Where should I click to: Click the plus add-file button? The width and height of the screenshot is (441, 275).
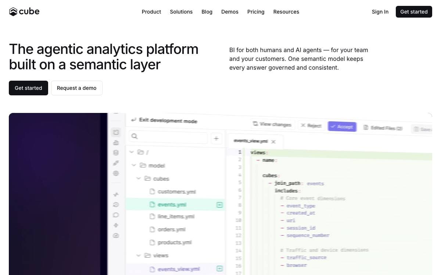pyautogui.click(x=216, y=138)
